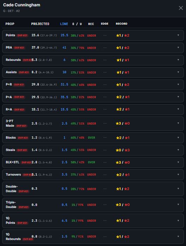Click the Turnovers prop label

click(x=13, y=175)
